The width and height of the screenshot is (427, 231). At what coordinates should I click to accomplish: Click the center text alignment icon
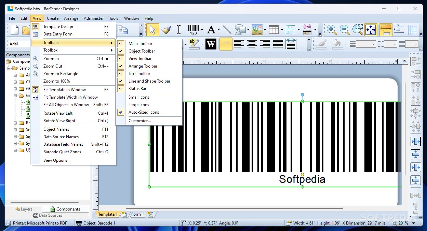[x=252, y=44]
